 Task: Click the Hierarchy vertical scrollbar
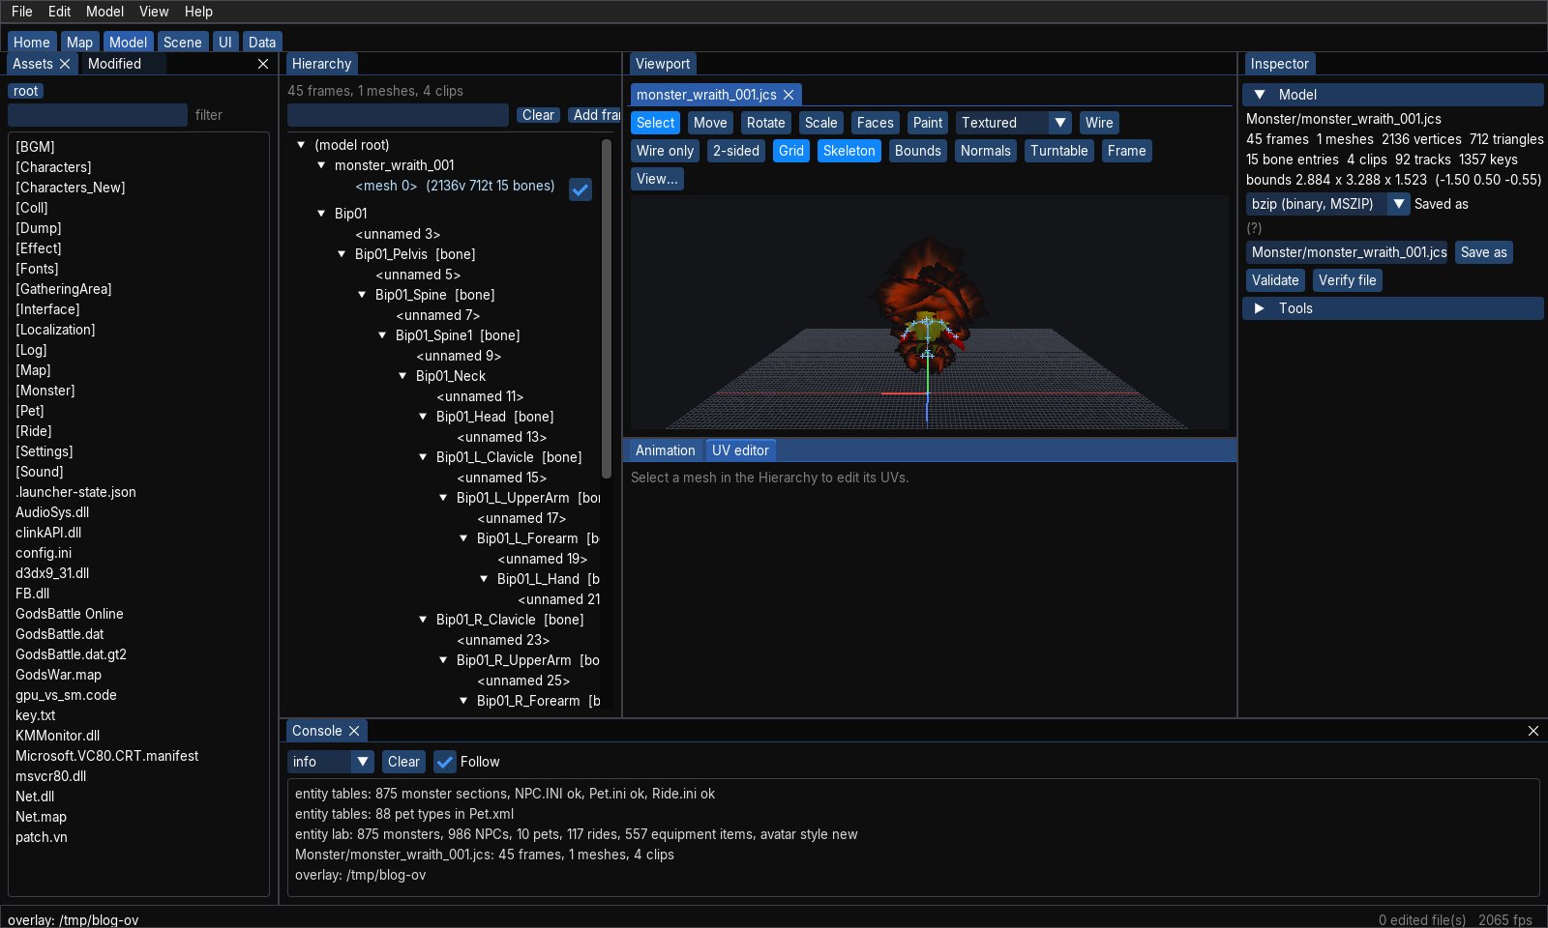(x=607, y=309)
